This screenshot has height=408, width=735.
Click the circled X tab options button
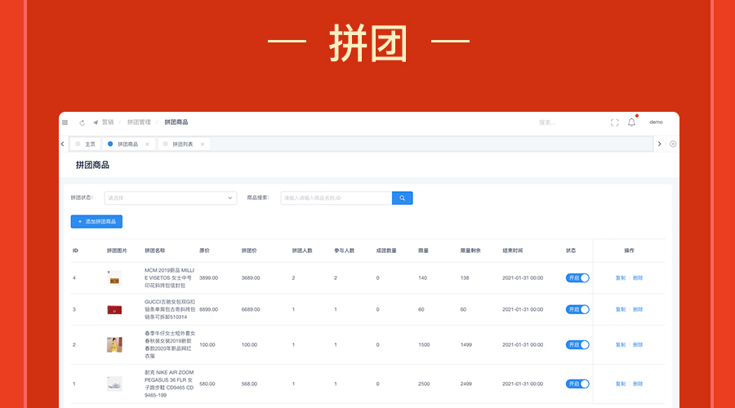673,144
